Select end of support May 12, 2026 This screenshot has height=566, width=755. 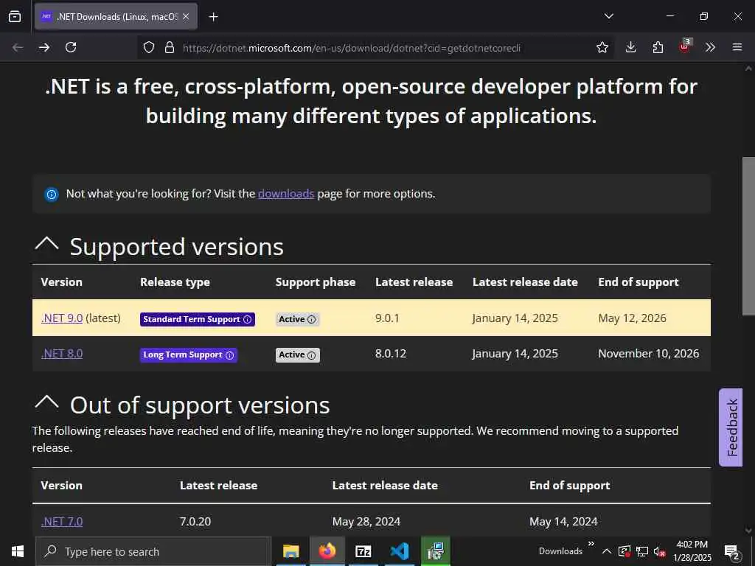point(632,318)
